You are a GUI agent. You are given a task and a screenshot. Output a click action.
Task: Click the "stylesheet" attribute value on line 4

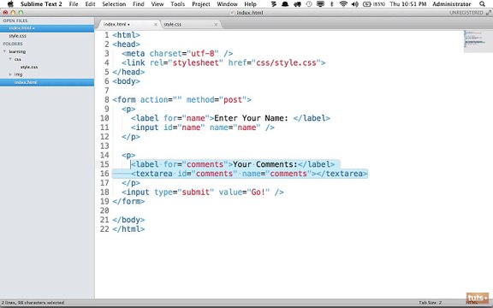(x=195, y=62)
